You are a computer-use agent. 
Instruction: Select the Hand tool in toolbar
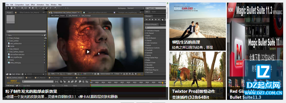(x=12, y=8)
